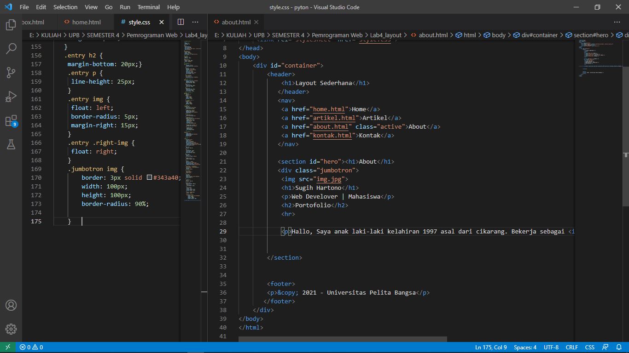
Task: Select the Search icon in activity bar
Action: (10, 49)
